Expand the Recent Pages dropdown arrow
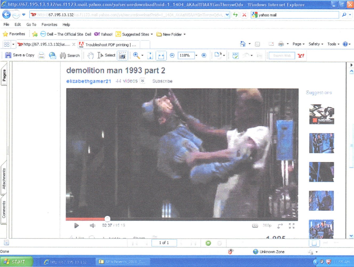 point(24,15)
